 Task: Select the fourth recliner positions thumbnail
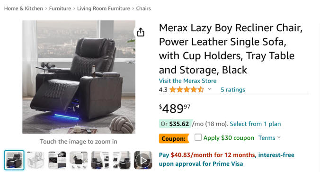(79, 160)
